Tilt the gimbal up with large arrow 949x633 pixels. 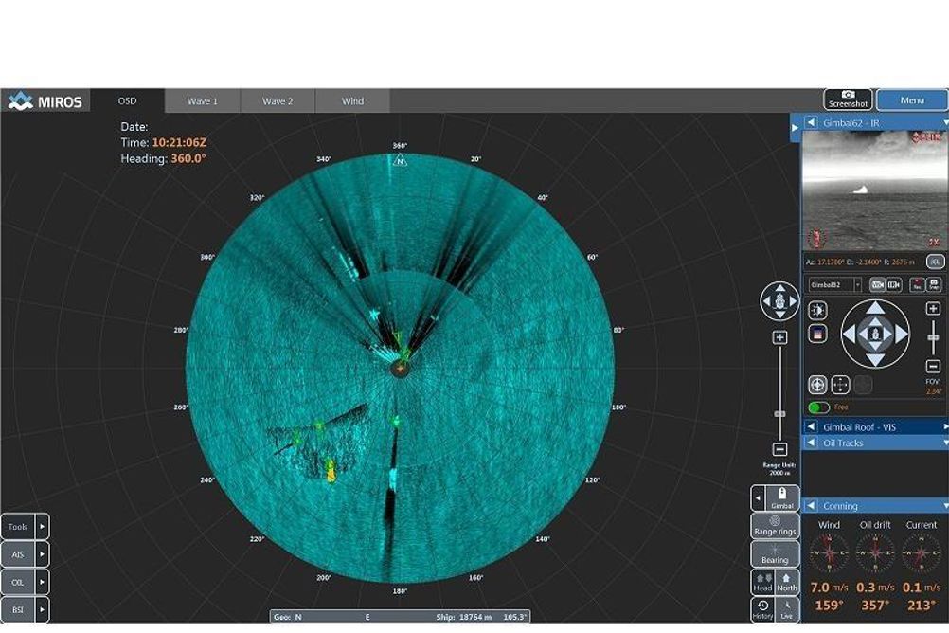[875, 308]
